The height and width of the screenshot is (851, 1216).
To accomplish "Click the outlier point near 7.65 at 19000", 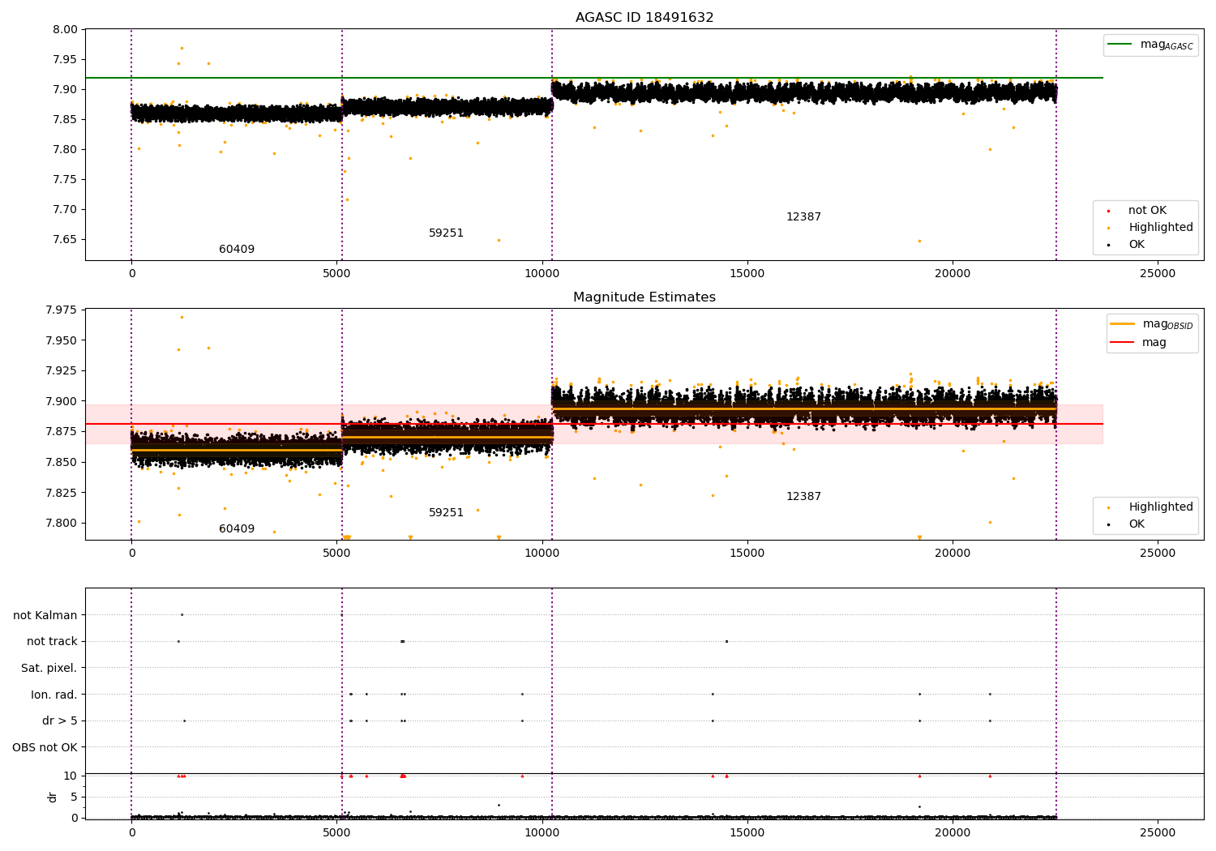I will [919, 241].
